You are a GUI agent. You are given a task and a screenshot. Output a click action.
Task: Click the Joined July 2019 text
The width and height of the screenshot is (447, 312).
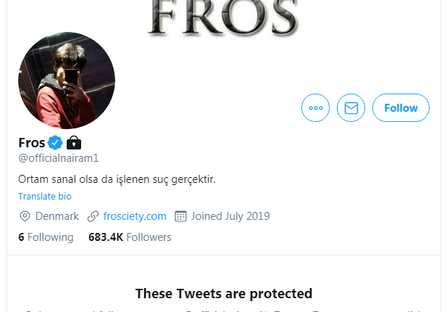(x=230, y=216)
